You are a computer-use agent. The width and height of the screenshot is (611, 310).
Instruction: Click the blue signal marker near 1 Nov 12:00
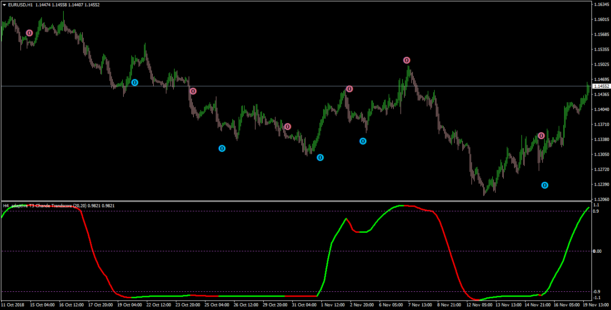coord(320,157)
